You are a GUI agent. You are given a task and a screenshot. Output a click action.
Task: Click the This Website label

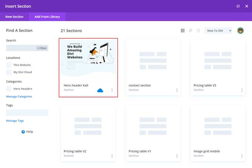[x=22, y=65]
